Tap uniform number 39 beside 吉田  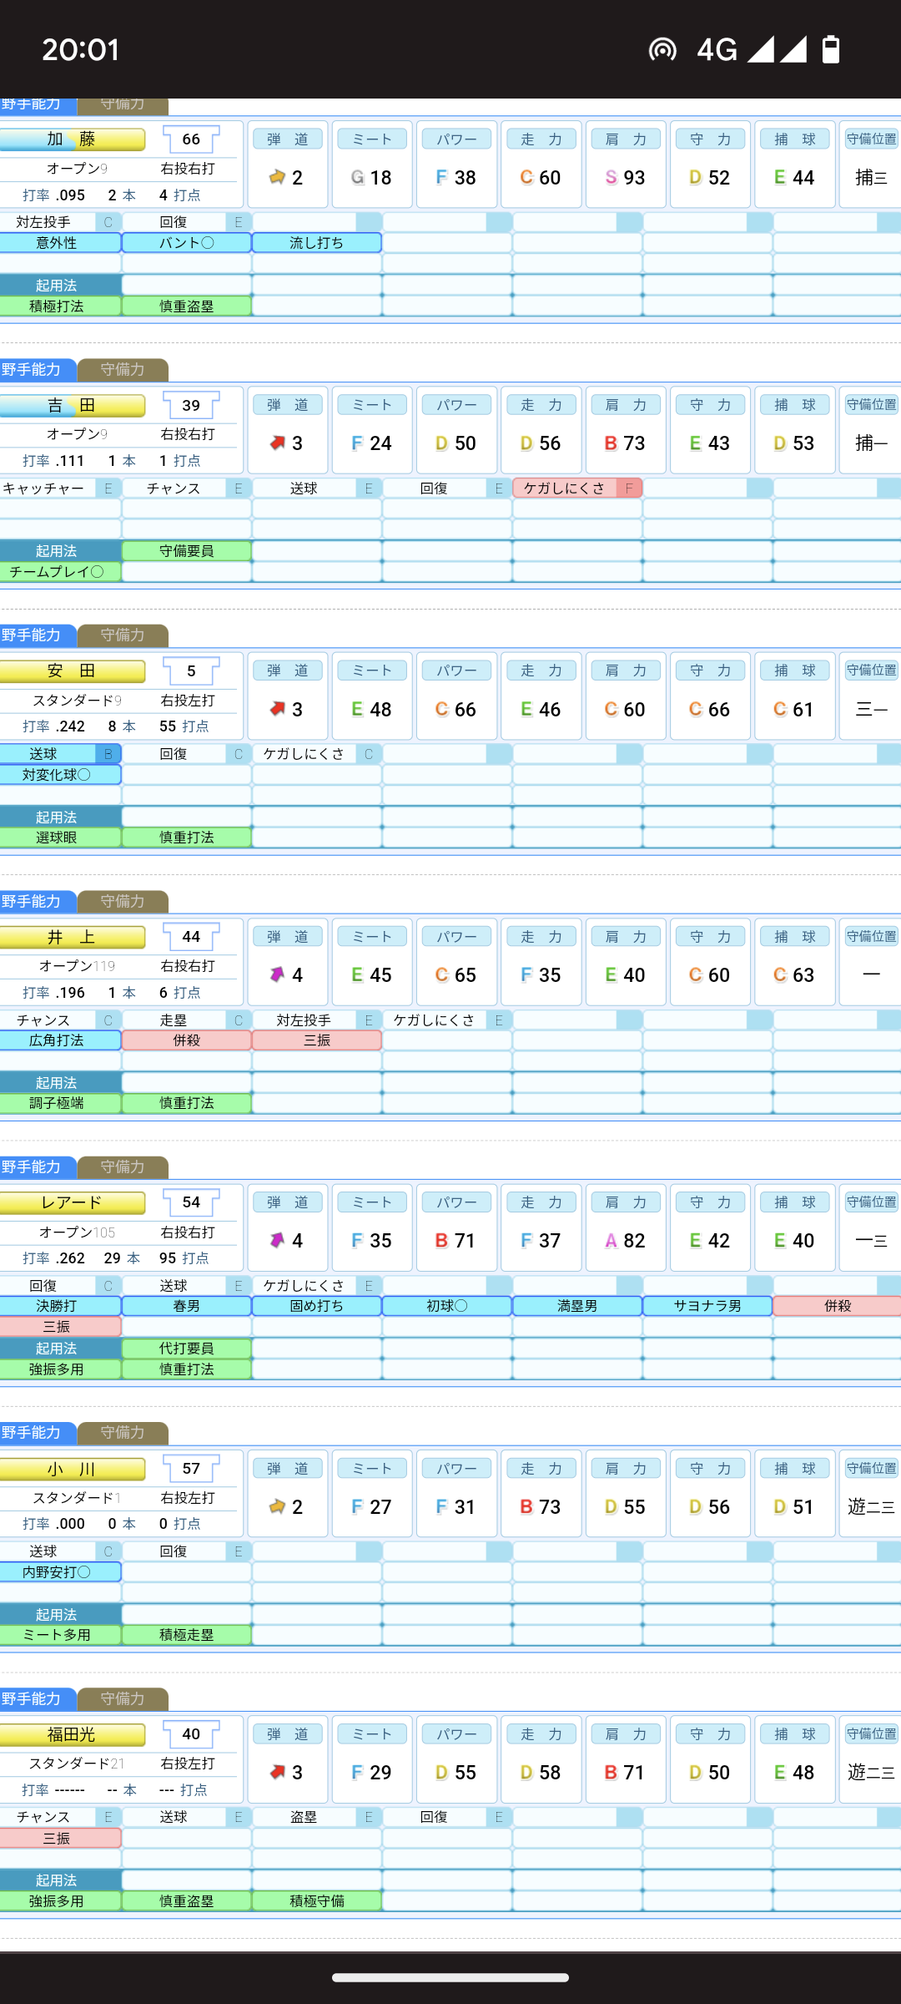[191, 406]
